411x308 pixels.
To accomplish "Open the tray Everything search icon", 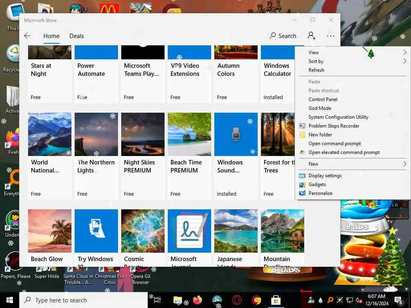I will pos(330,300).
